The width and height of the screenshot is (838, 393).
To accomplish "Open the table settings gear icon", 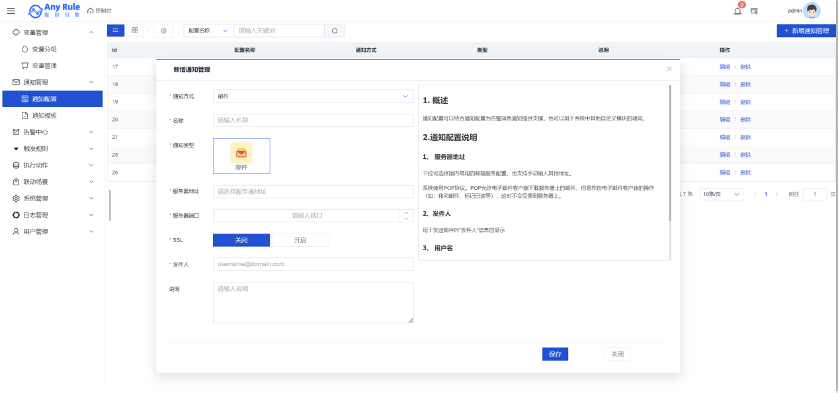I will tap(164, 30).
